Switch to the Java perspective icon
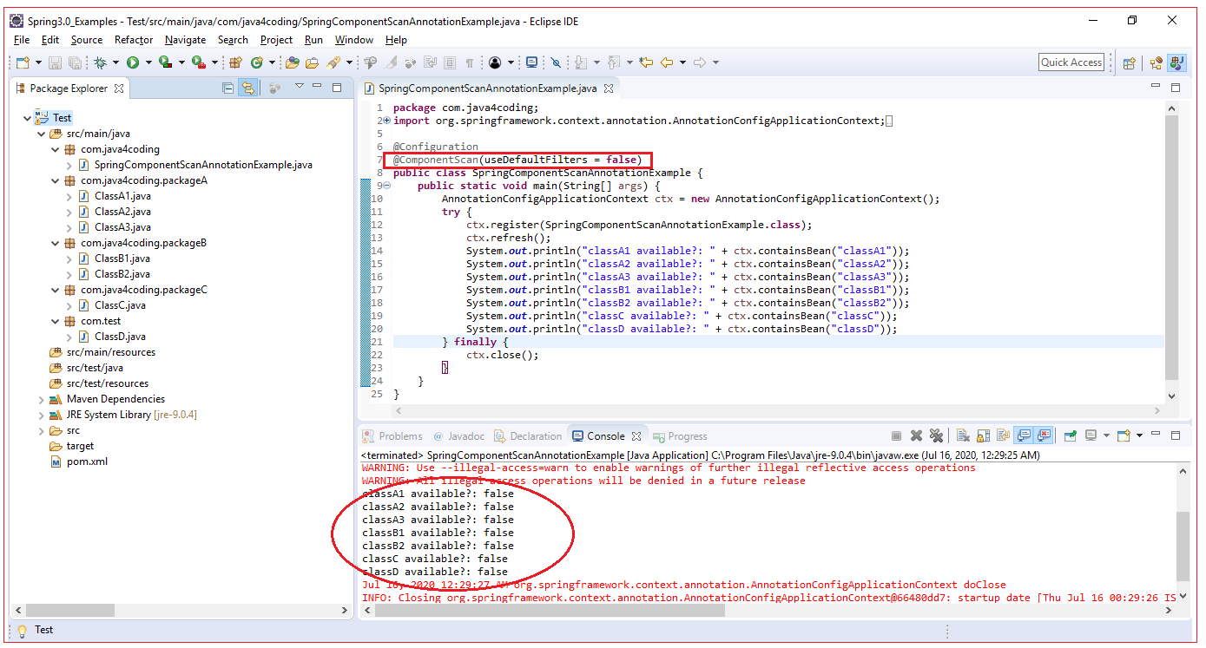The height and width of the screenshot is (648, 1206). pos(1177,62)
